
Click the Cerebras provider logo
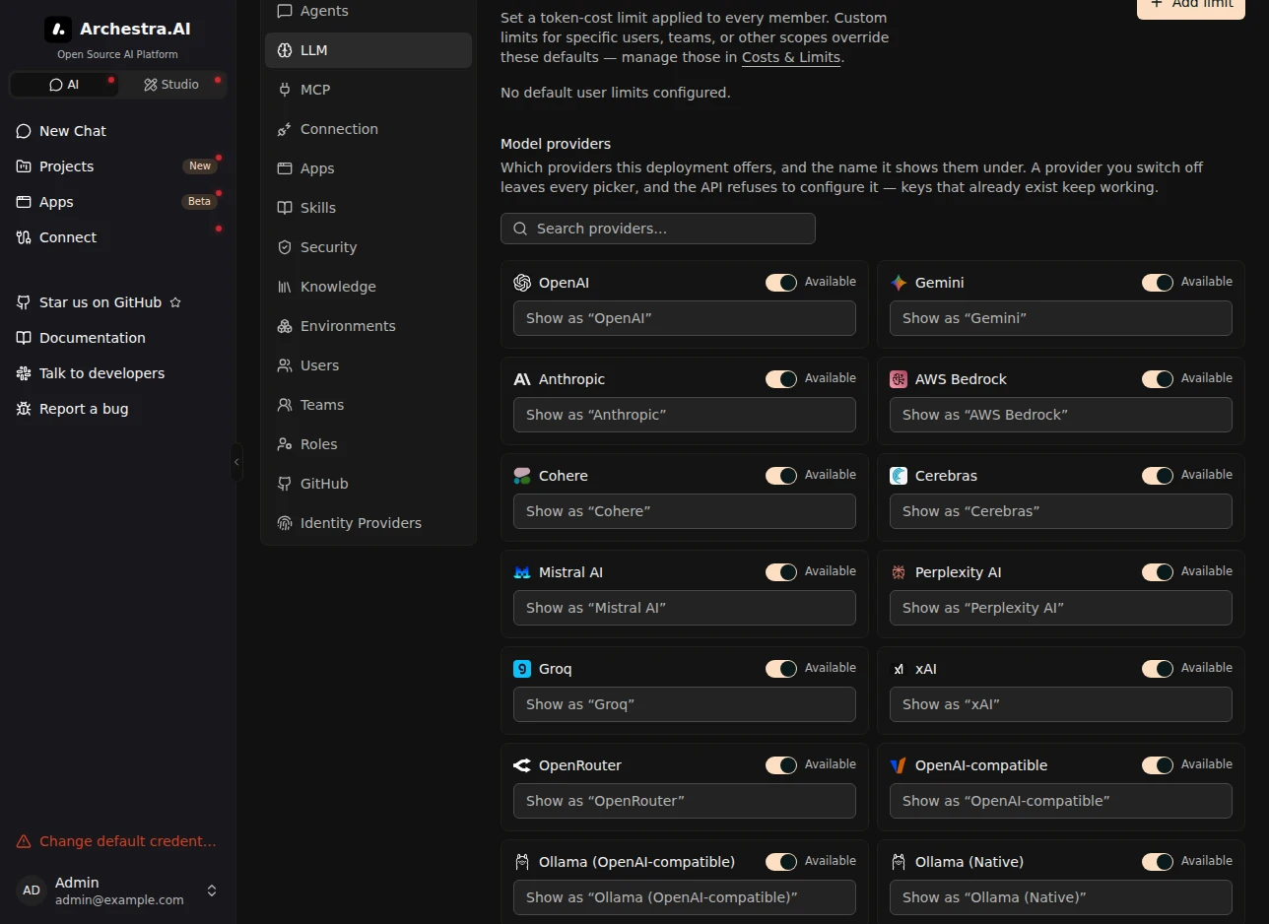pyautogui.click(x=899, y=476)
